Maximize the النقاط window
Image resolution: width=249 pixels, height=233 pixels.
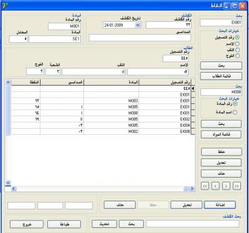click(x=235, y=6)
